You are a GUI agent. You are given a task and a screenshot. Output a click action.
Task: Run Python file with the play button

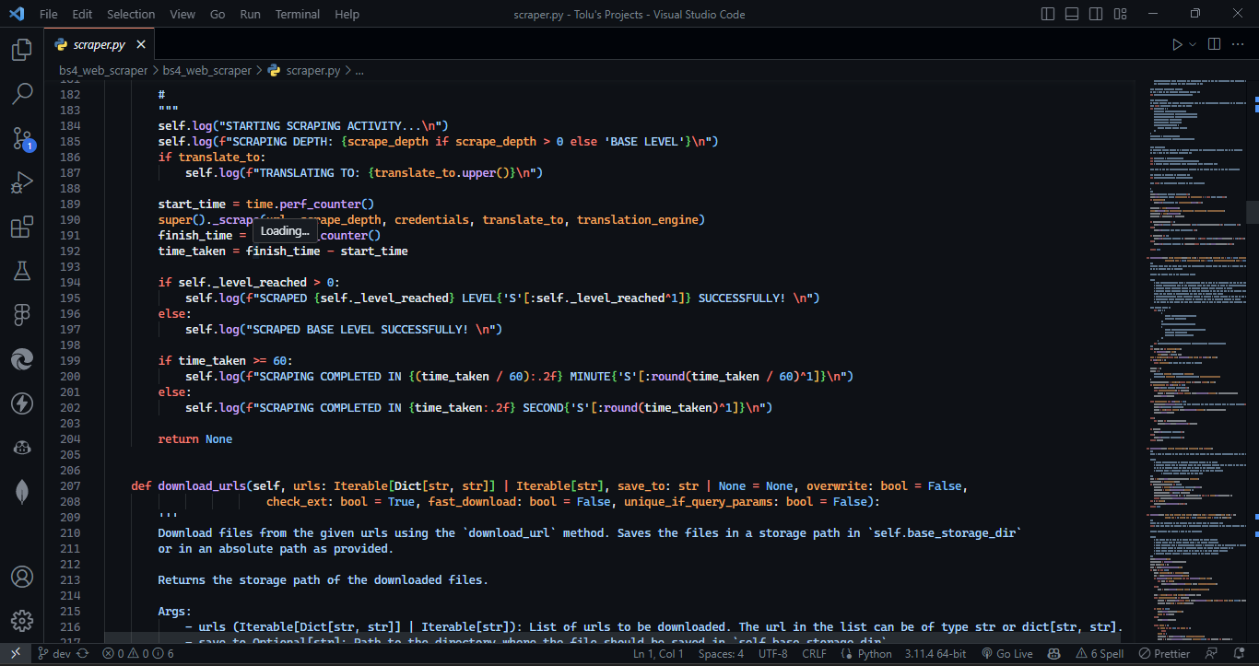pyautogui.click(x=1176, y=44)
